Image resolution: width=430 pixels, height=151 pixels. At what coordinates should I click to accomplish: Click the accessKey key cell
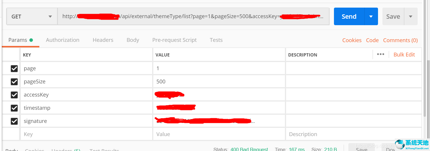click(x=87, y=95)
